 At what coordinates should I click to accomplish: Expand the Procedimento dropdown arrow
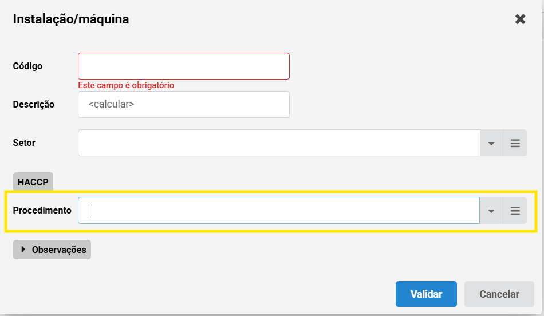tap(491, 211)
